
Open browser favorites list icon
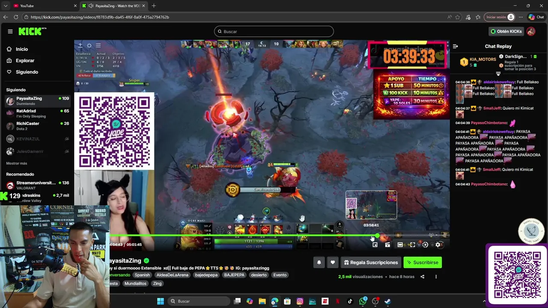tap(478, 17)
